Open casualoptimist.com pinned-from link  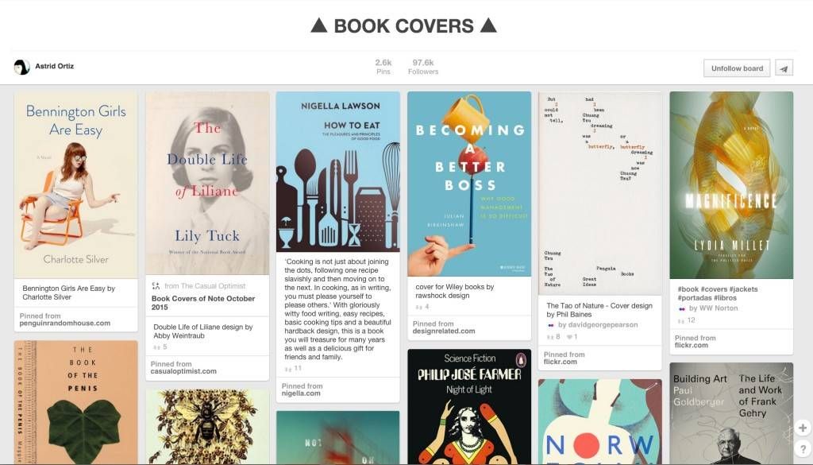click(x=183, y=371)
